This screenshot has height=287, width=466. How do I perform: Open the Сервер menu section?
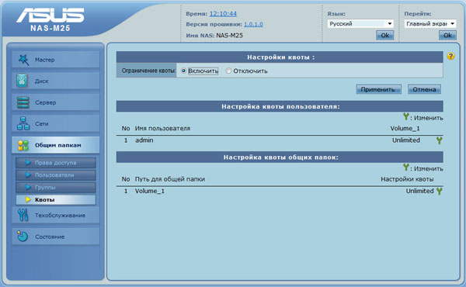[x=56, y=102]
